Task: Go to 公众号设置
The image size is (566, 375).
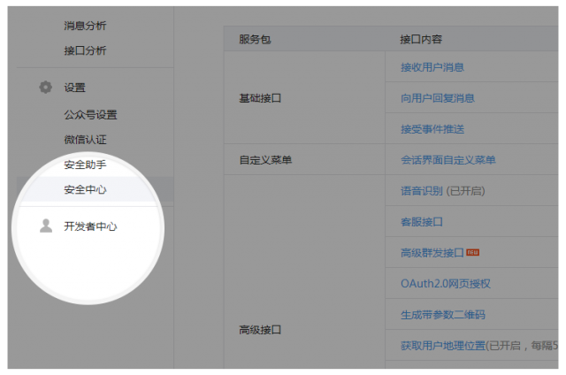Action: click(90, 114)
